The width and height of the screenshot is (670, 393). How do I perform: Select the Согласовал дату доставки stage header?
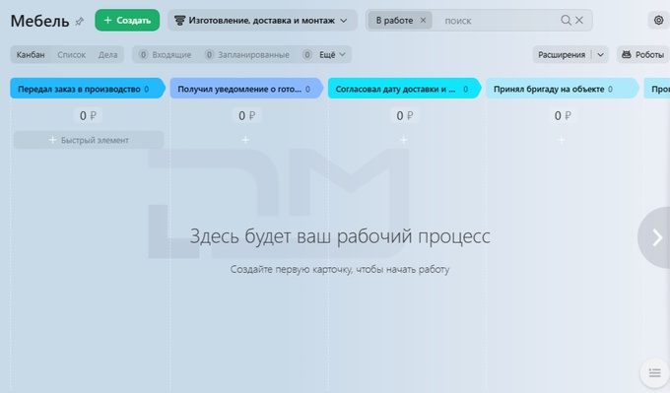405,89
